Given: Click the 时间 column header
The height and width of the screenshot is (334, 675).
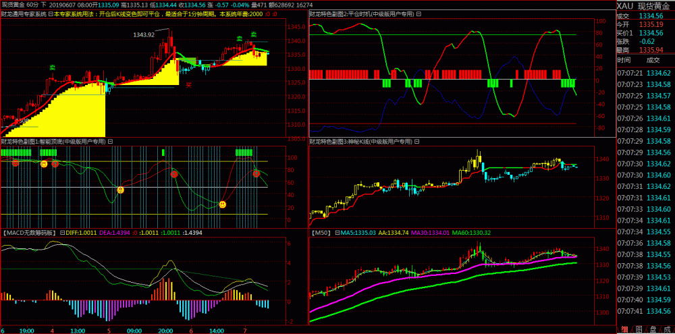Looking at the screenshot, I should point(623,60).
